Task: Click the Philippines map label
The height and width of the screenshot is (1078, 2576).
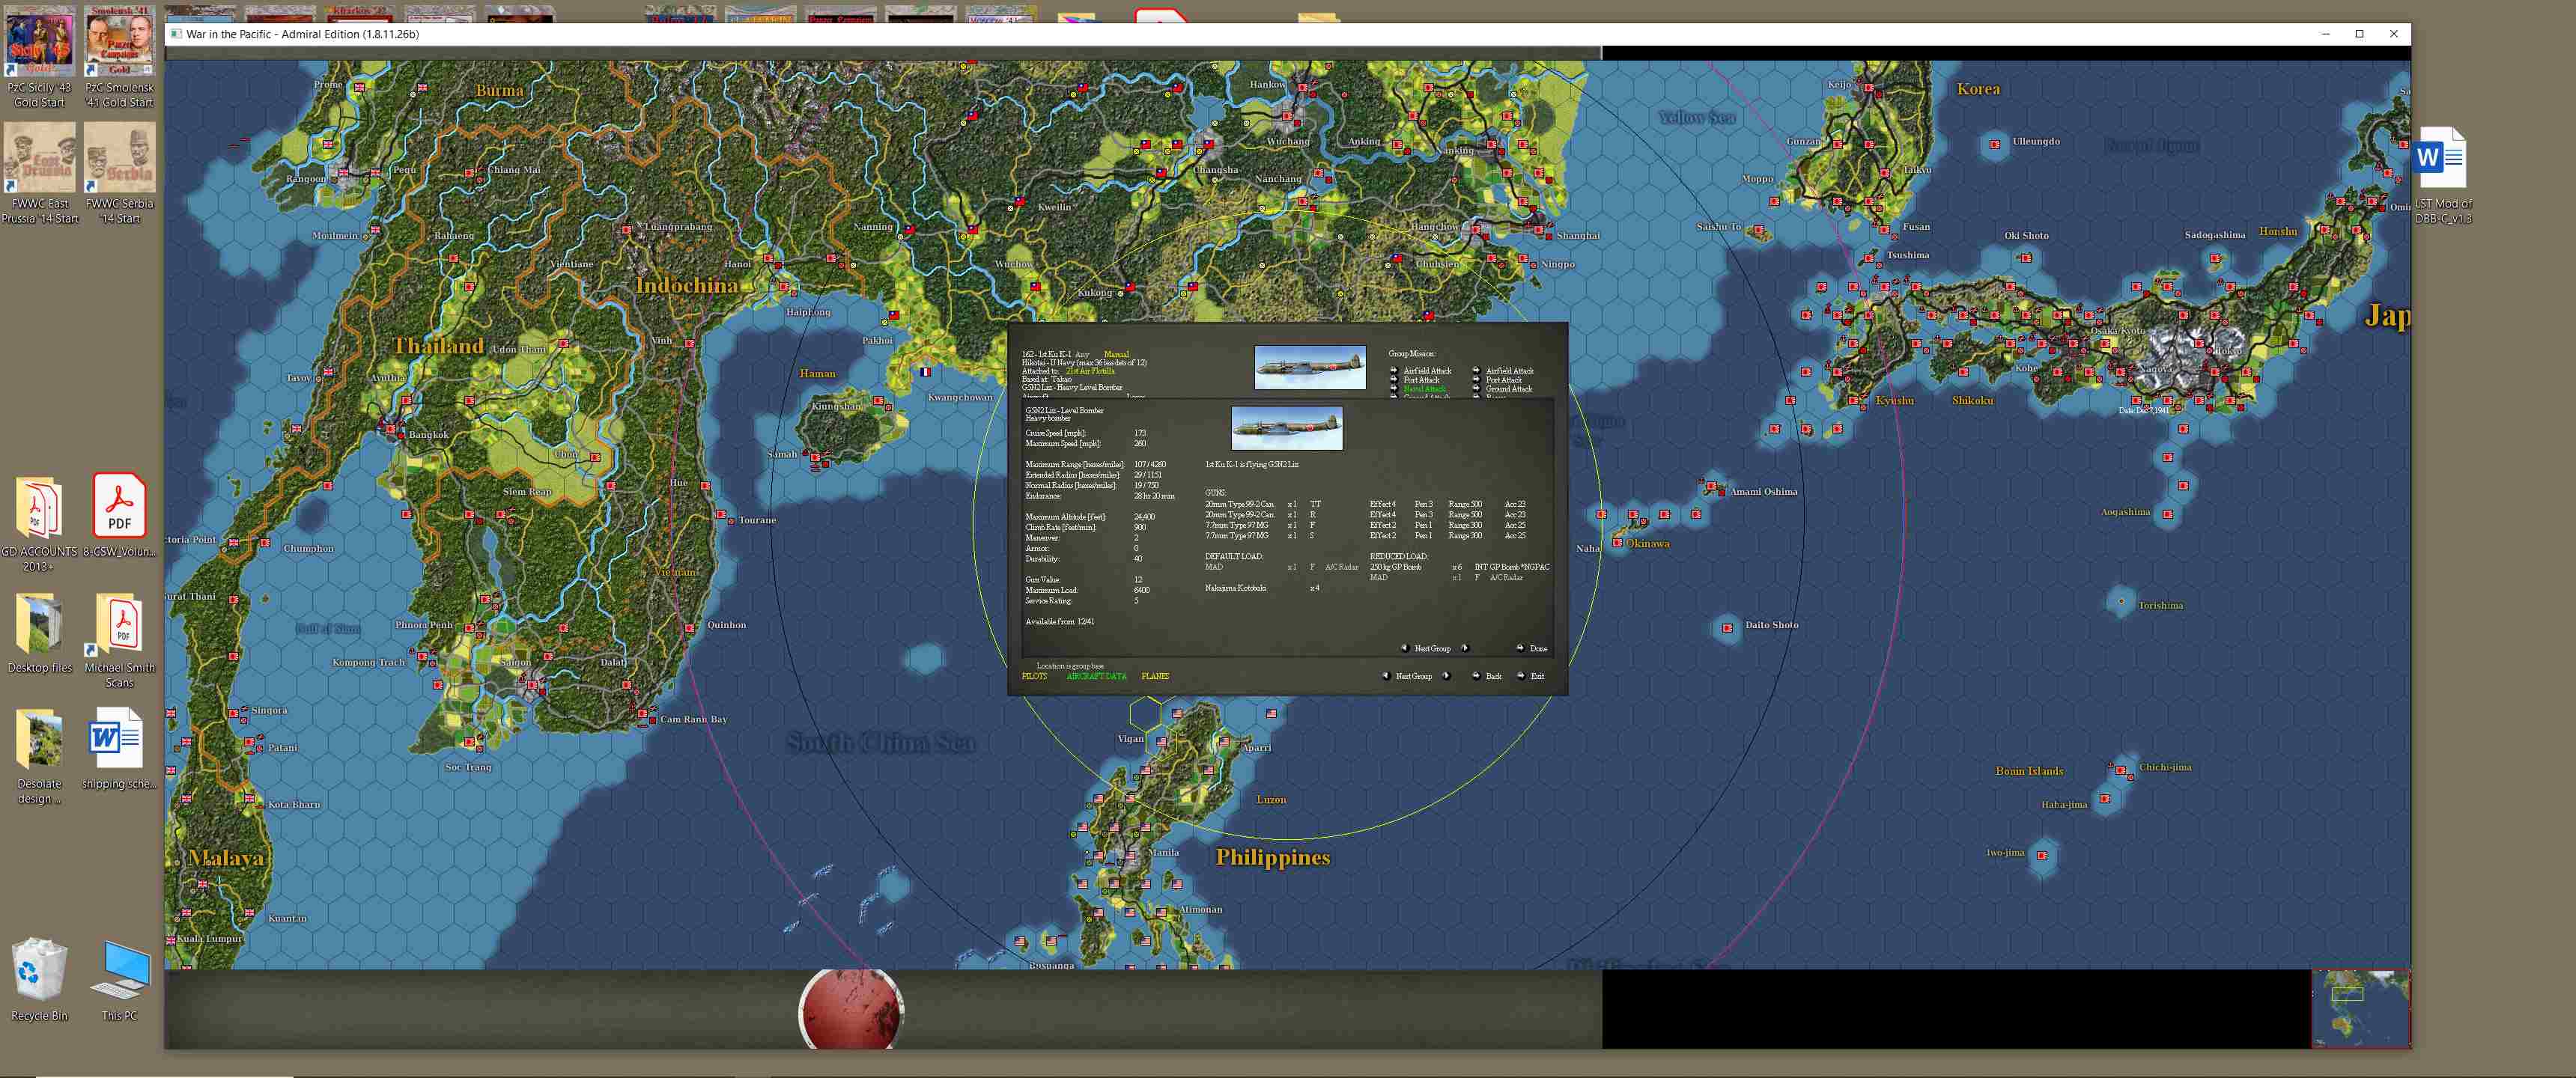Action: (x=1272, y=857)
